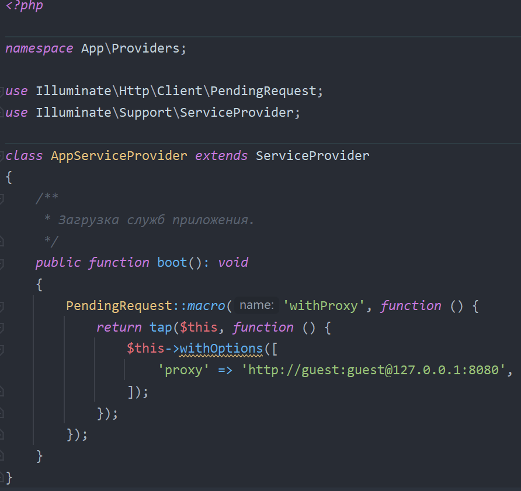Screen dimensions: 521x491
Task: Click the comment "Загрузка служб приложения."
Action: 156,220
